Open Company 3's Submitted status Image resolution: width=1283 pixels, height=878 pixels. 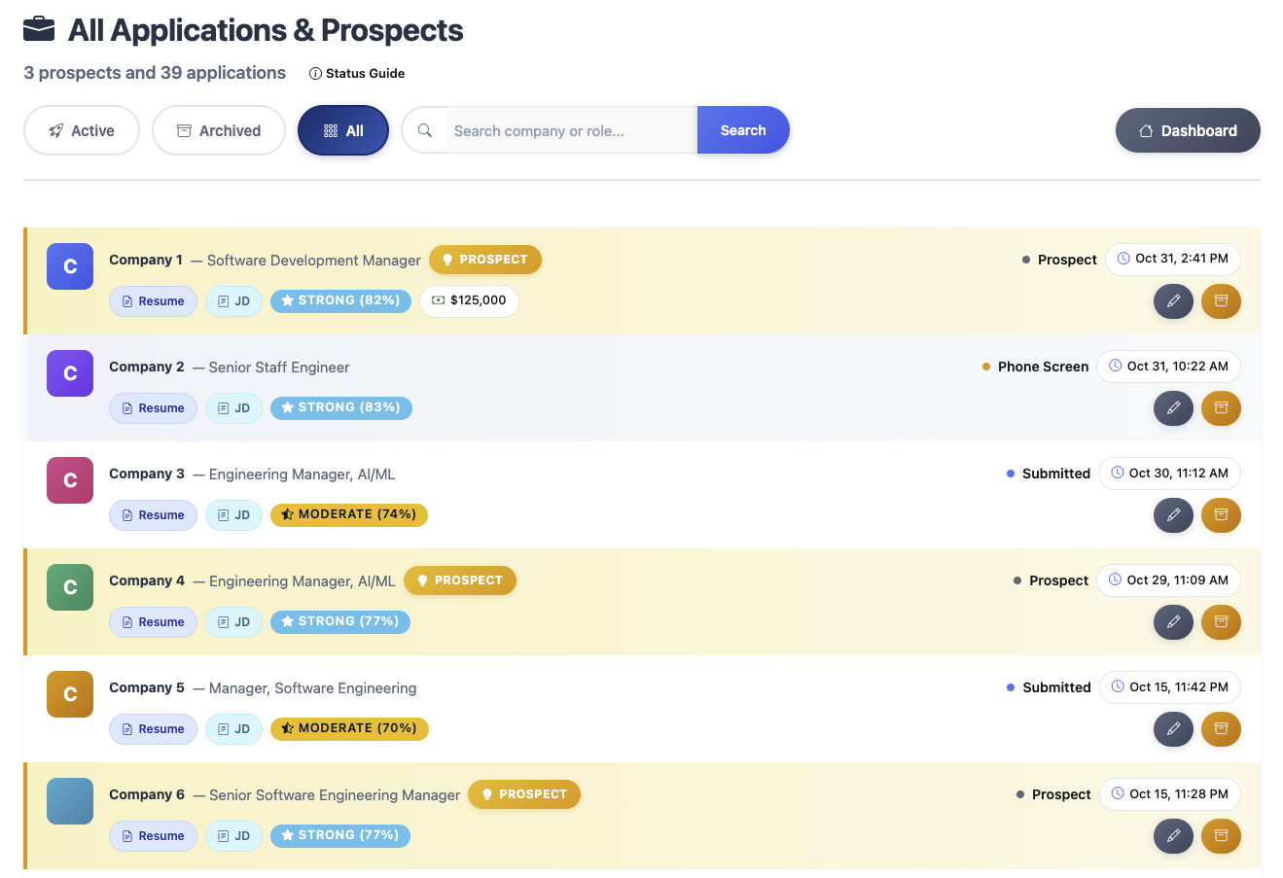[x=1056, y=474]
